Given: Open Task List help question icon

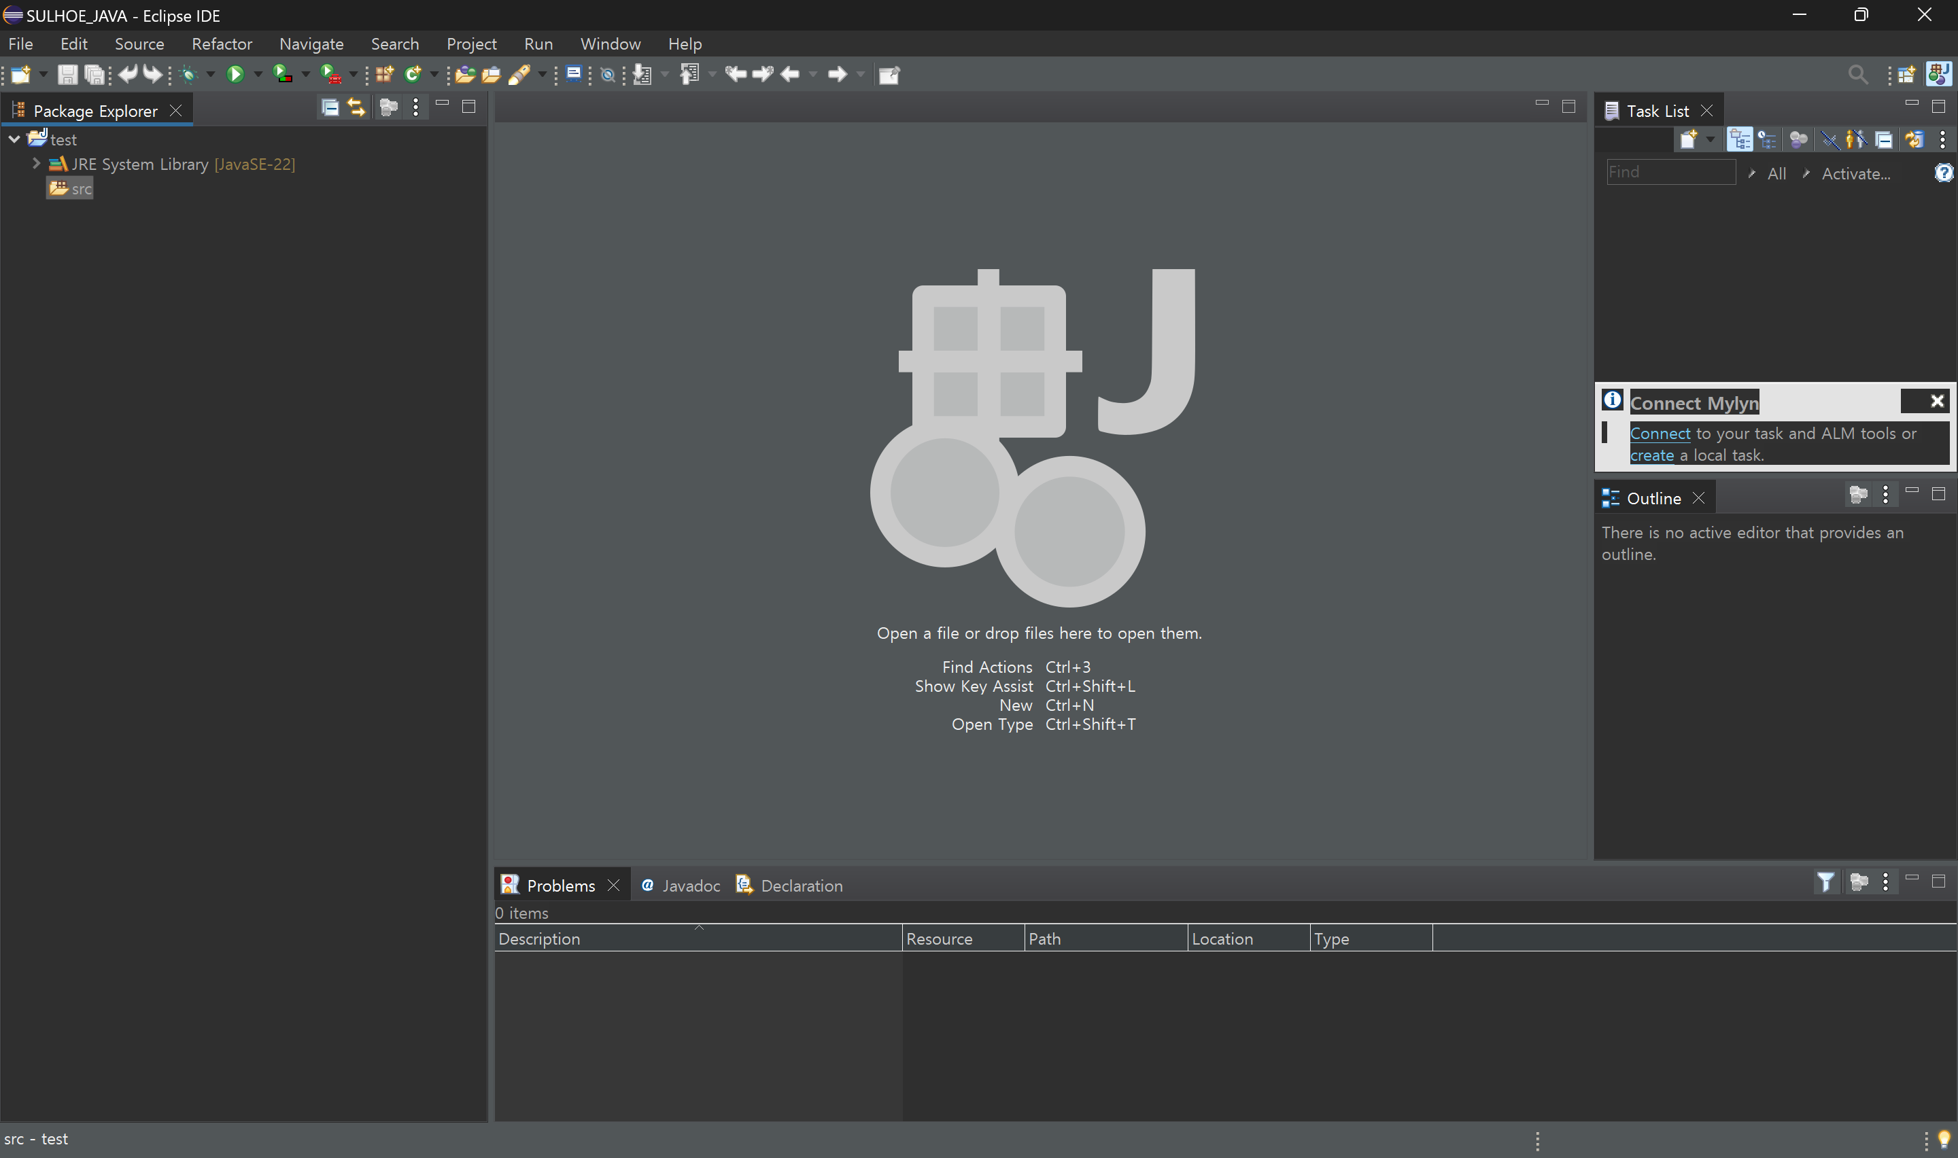Looking at the screenshot, I should click(x=1944, y=173).
